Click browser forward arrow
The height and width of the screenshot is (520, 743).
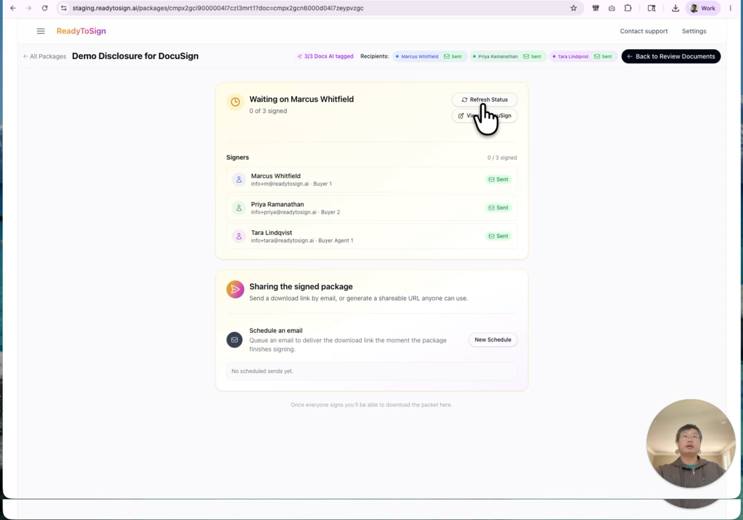click(x=29, y=8)
